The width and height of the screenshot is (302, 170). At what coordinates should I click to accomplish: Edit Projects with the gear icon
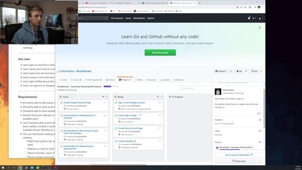click(260, 142)
